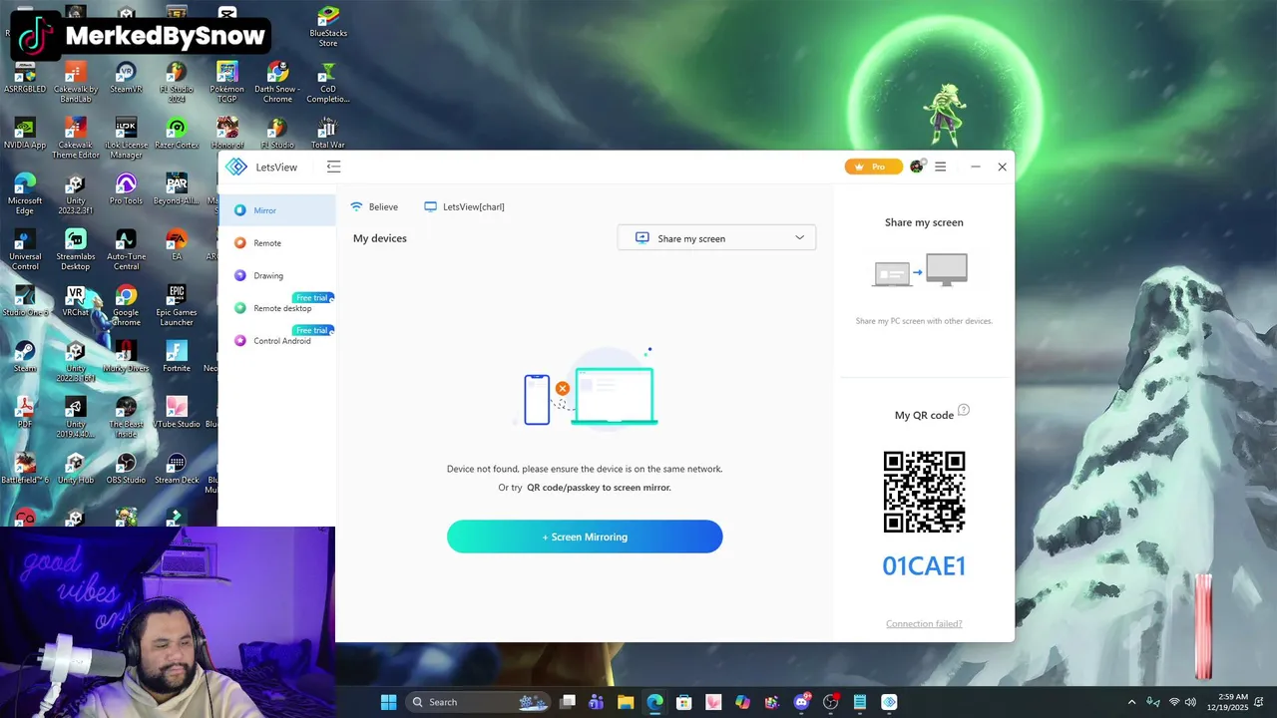Open the volume control in system tray
The image size is (1277, 718).
[1190, 702]
